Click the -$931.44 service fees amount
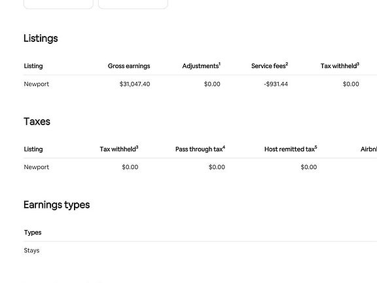Viewport: 377px width, 283px height. [276, 84]
